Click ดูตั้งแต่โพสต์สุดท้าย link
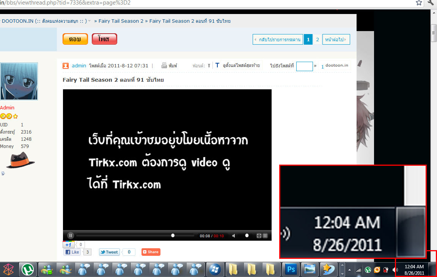 (241, 65)
